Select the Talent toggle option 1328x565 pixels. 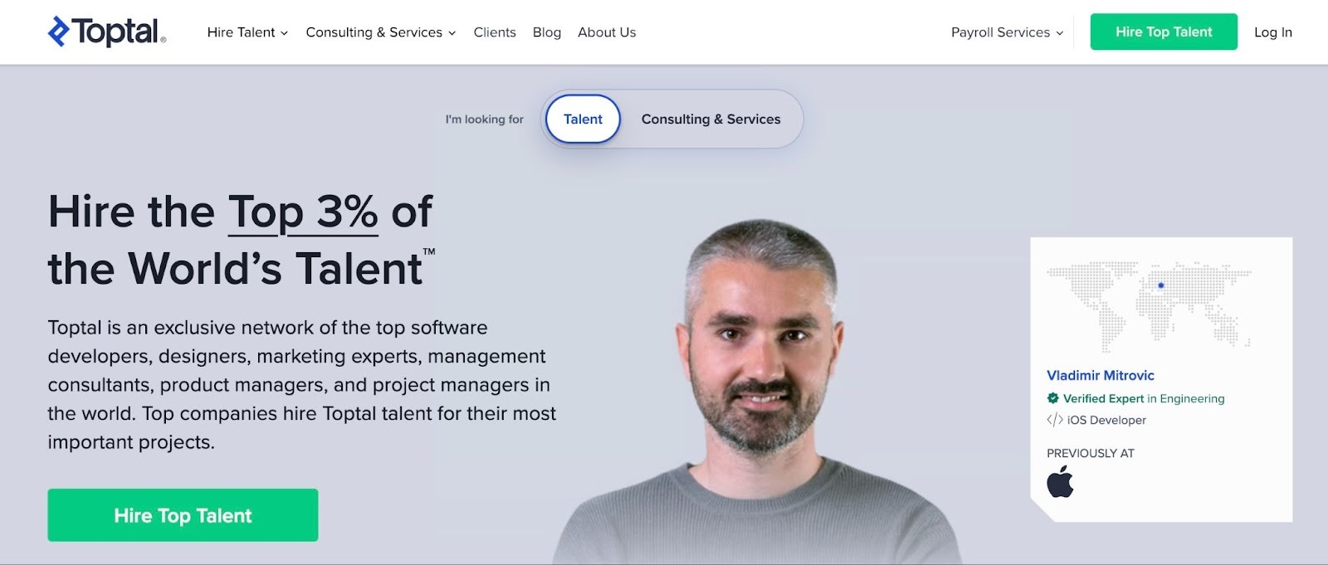(583, 119)
